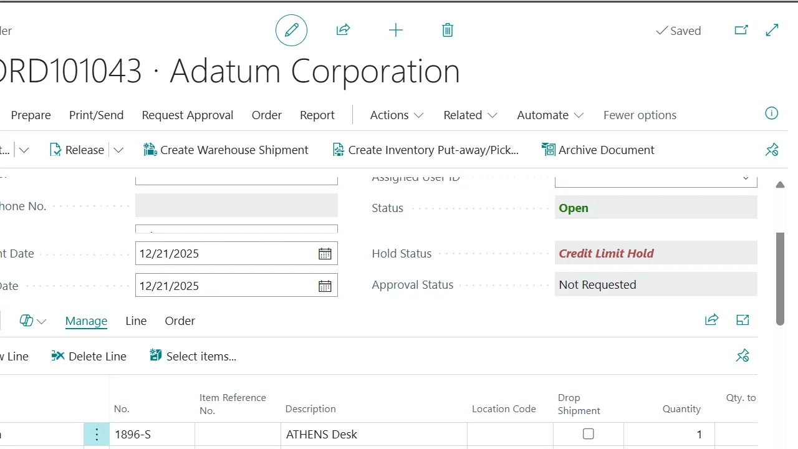Click the Create Warehouse Shipment icon
Screen dimensions: 798x449
pyautogui.click(x=150, y=150)
